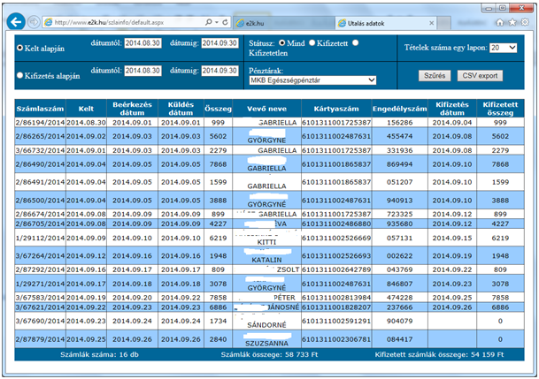Viewport: 539px width, 379px height.
Task: Select invoice number 2/86490/2014
Action: pyautogui.click(x=40, y=164)
